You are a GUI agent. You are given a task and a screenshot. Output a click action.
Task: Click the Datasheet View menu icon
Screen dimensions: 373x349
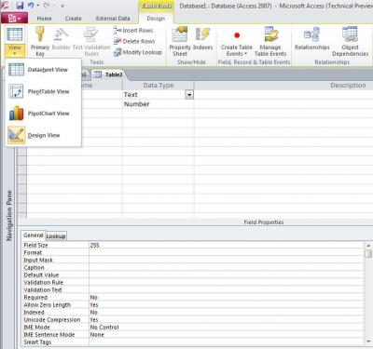pos(16,70)
